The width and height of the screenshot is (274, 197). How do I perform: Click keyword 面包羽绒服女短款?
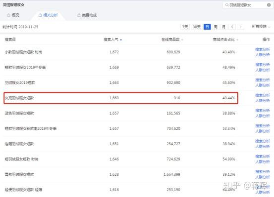pyautogui.click(x=19, y=174)
